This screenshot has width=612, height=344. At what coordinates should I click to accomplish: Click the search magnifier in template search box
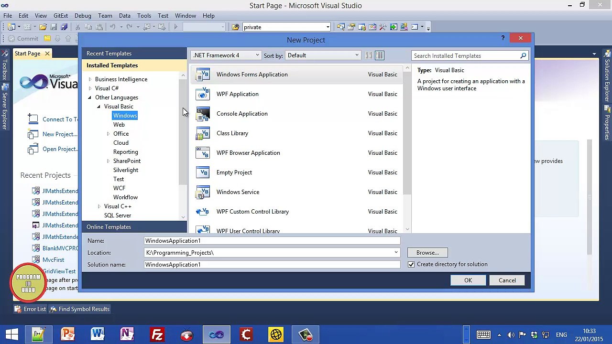(x=523, y=56)
